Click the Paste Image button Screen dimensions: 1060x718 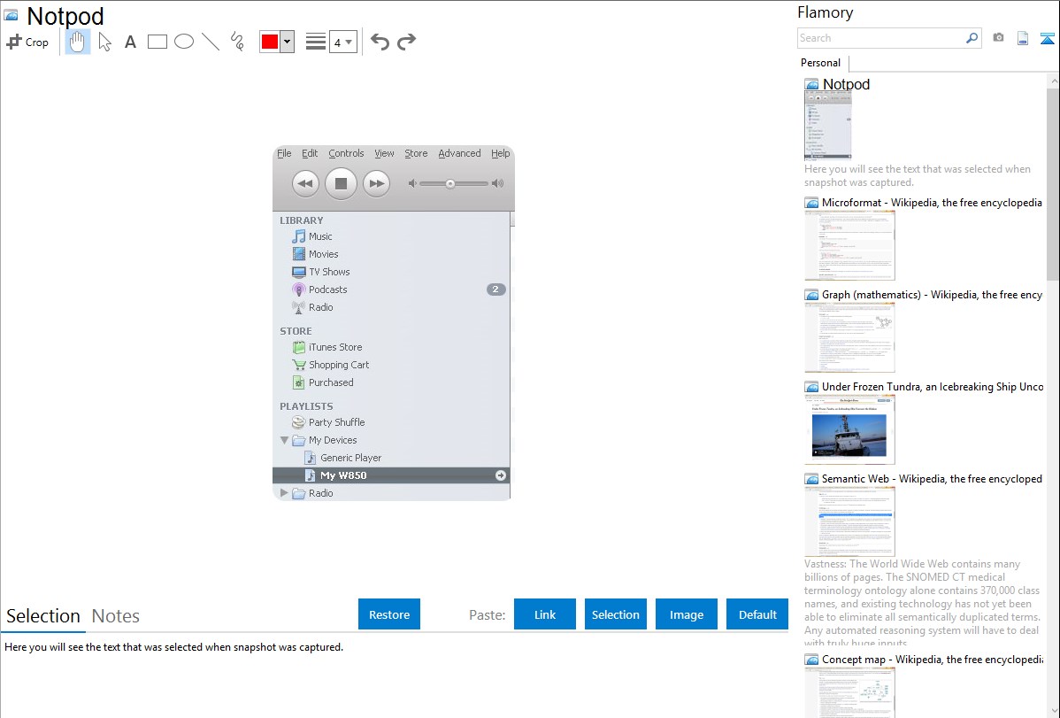click(x=686, y=614)
